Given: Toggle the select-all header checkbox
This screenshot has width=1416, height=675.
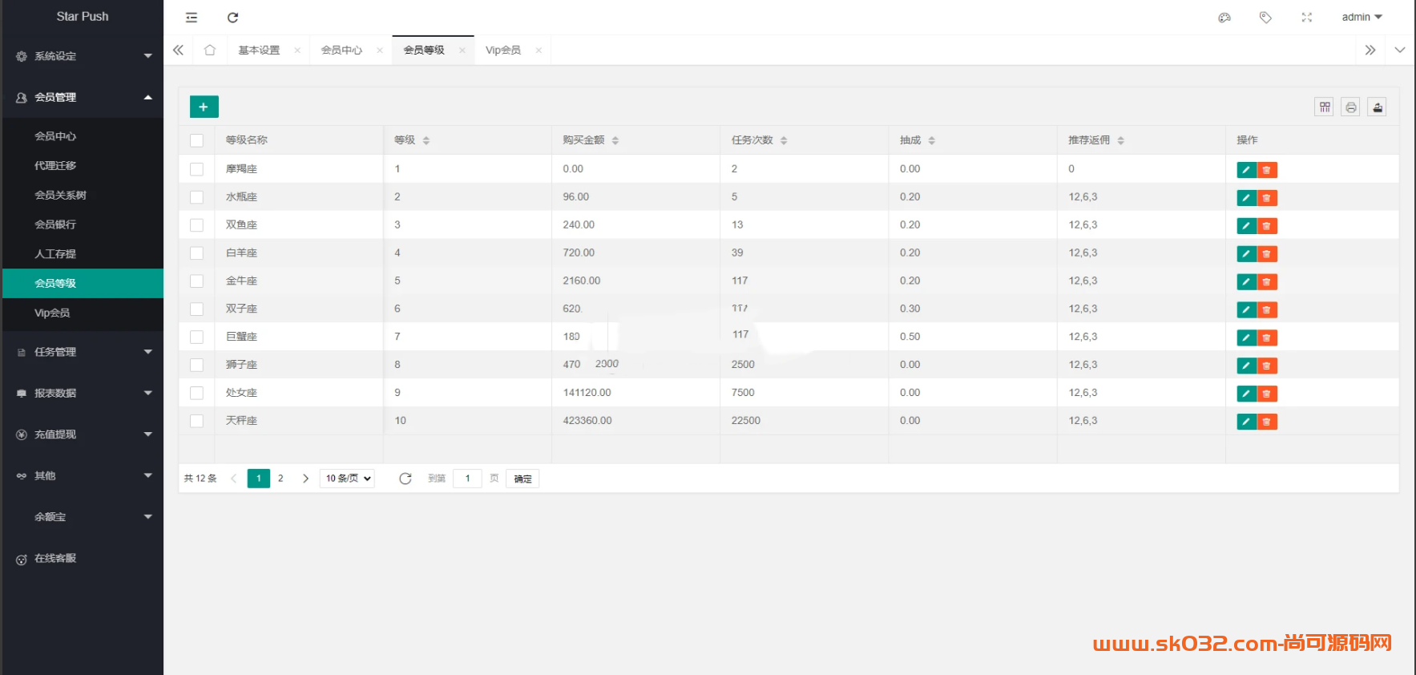Looking at the screenshot, I should (196, 140).
